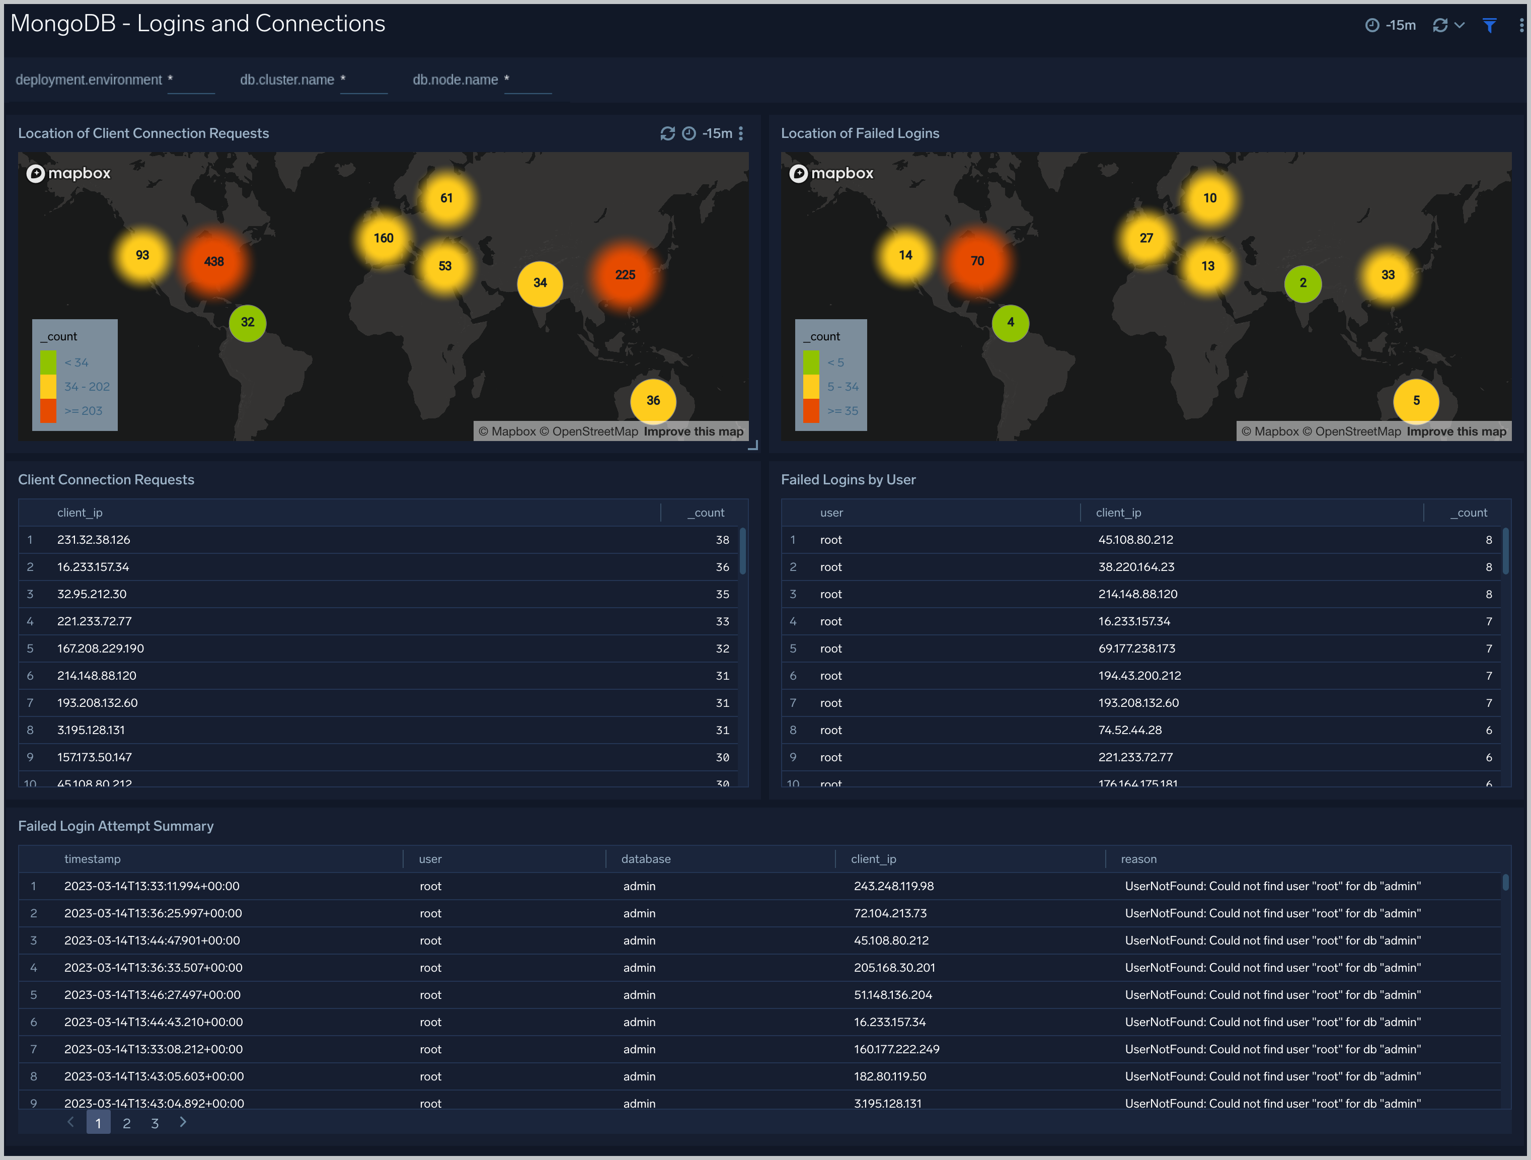Click the 33 cluster on failed logins map

click(1388, 275)
